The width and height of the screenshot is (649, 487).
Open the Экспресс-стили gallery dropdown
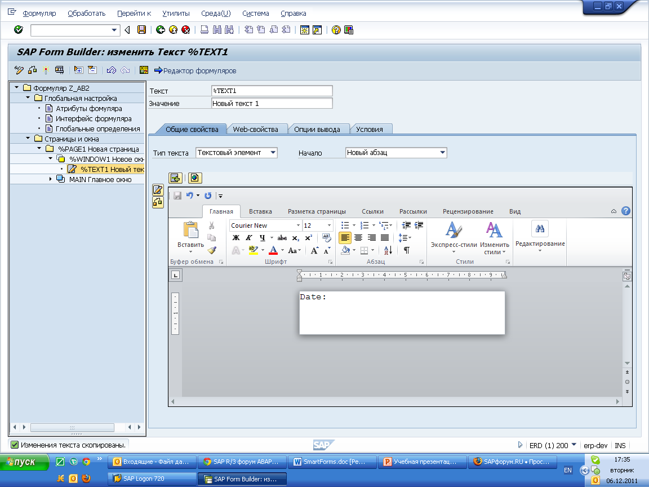click(x=454, y=252)
